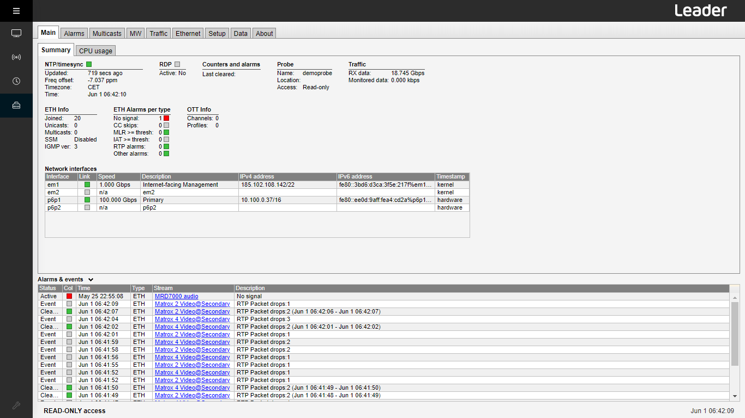Open the About tab
The width and height of the screenshot is (745, 418).
click(x=265, y=34)
